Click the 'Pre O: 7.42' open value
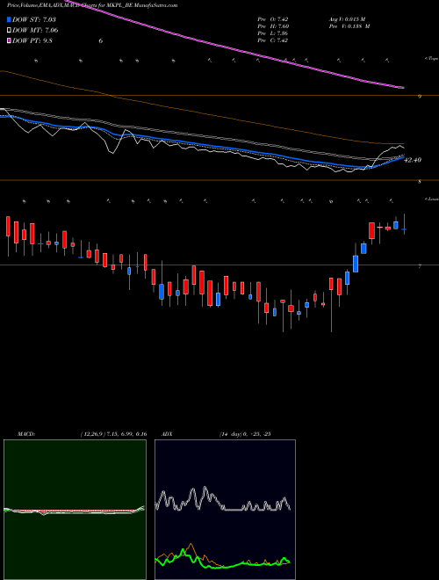439x580 pixels. click(x=273, y=19)
